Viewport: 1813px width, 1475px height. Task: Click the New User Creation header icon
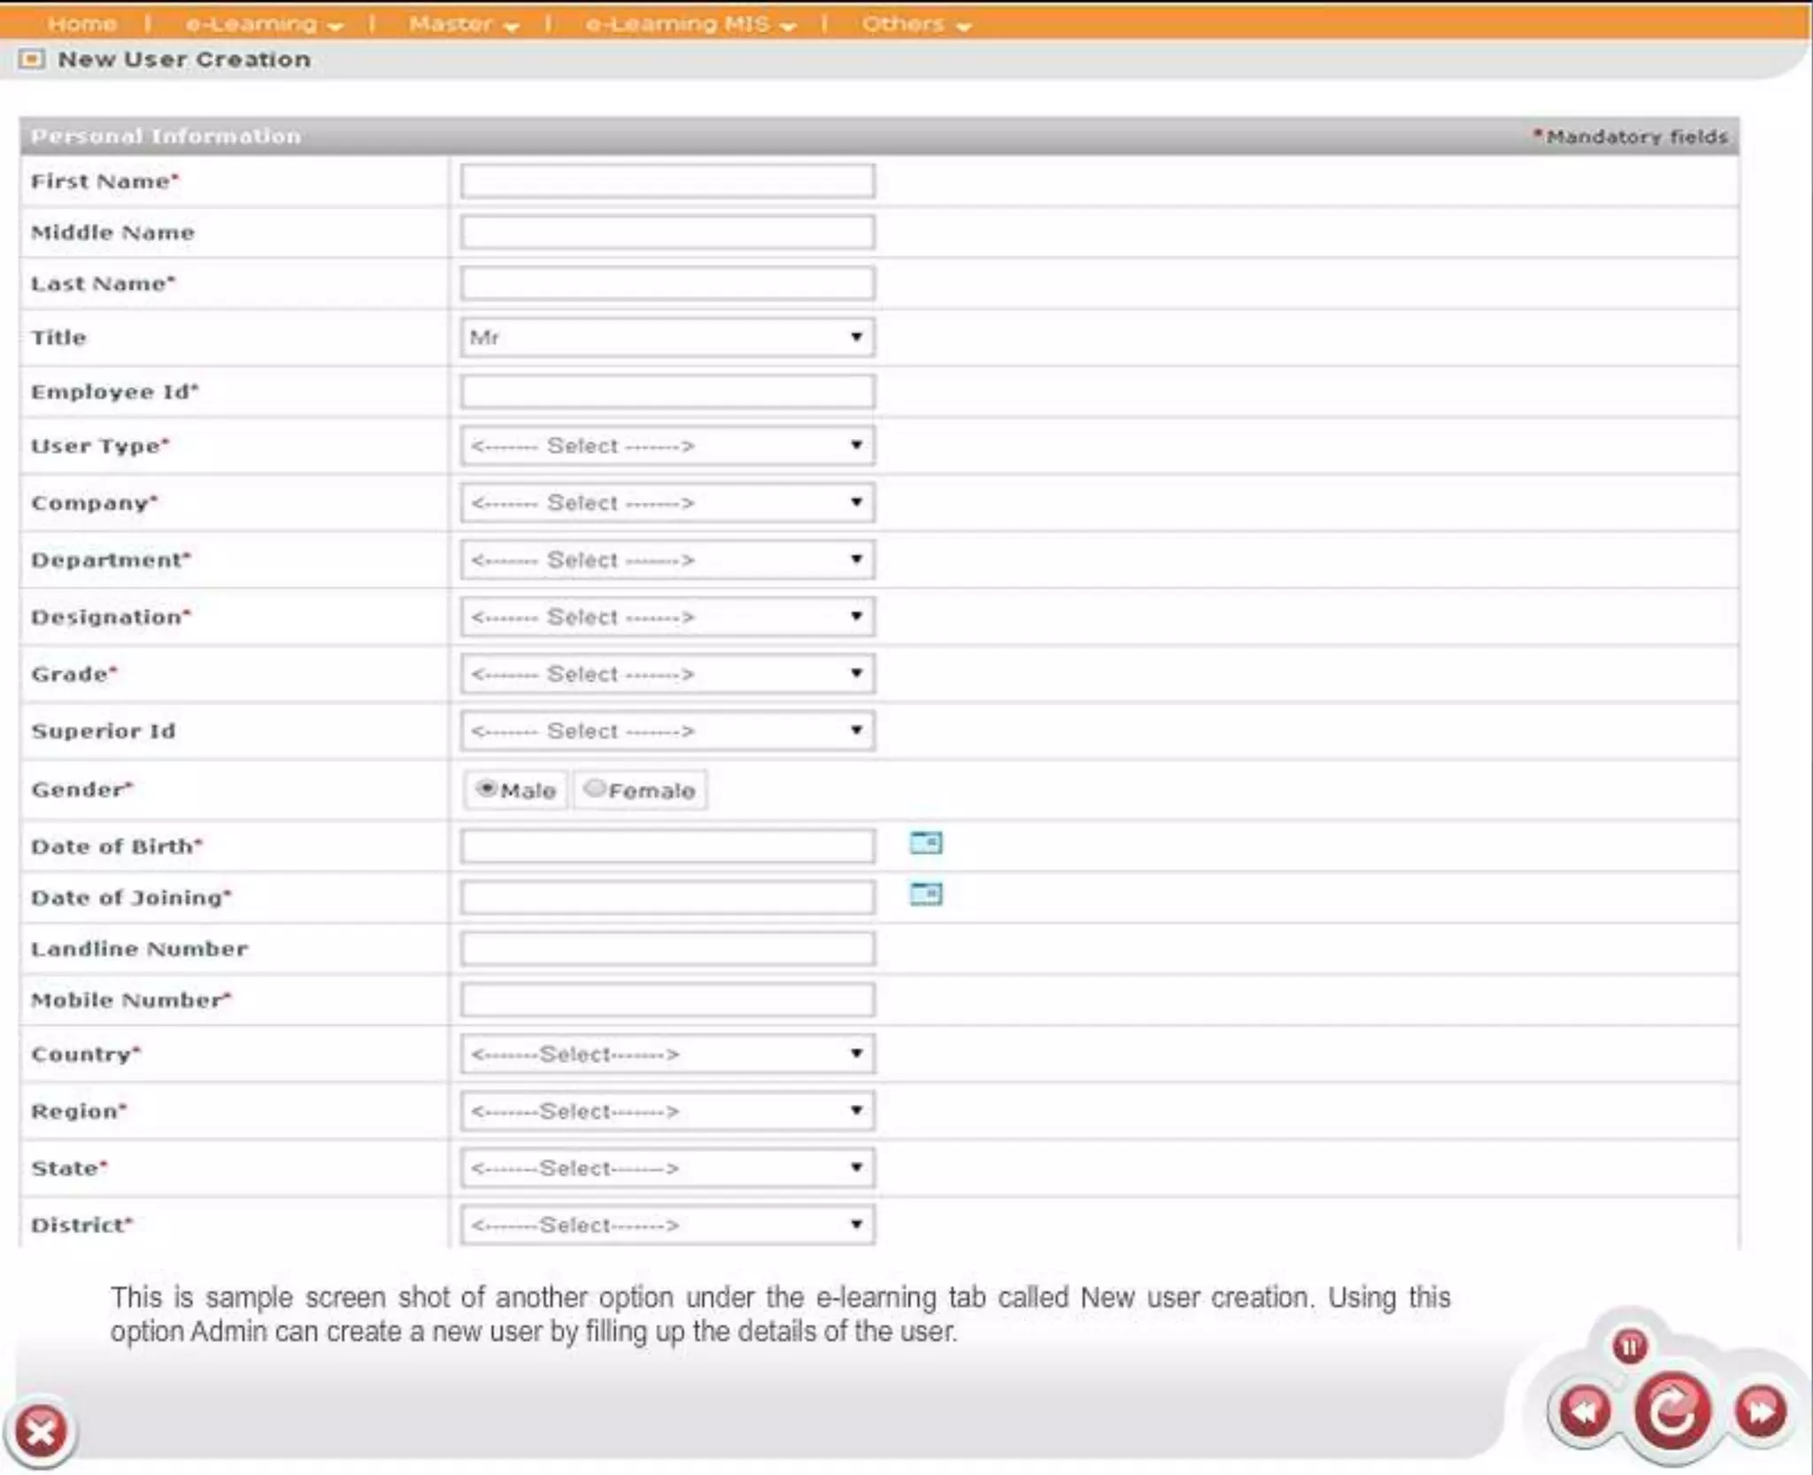point(32,59)
